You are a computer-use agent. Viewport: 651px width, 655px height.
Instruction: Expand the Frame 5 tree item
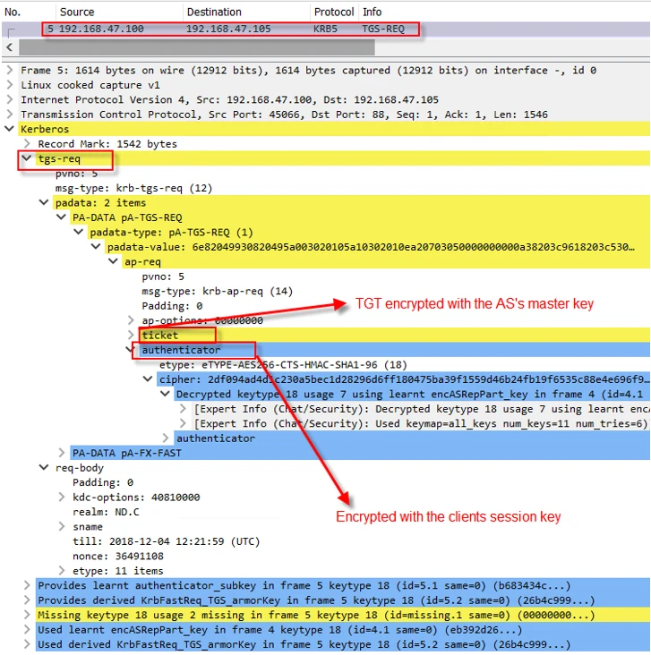[10, 70]
